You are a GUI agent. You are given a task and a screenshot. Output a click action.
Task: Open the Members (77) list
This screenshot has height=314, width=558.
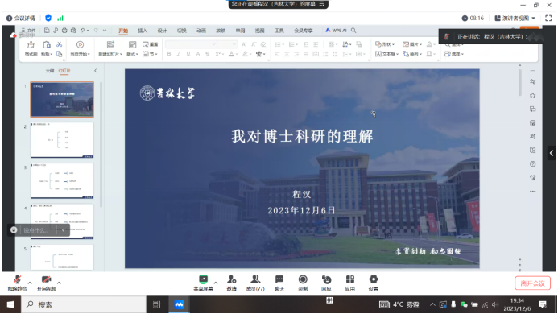(x=255, y=283)
